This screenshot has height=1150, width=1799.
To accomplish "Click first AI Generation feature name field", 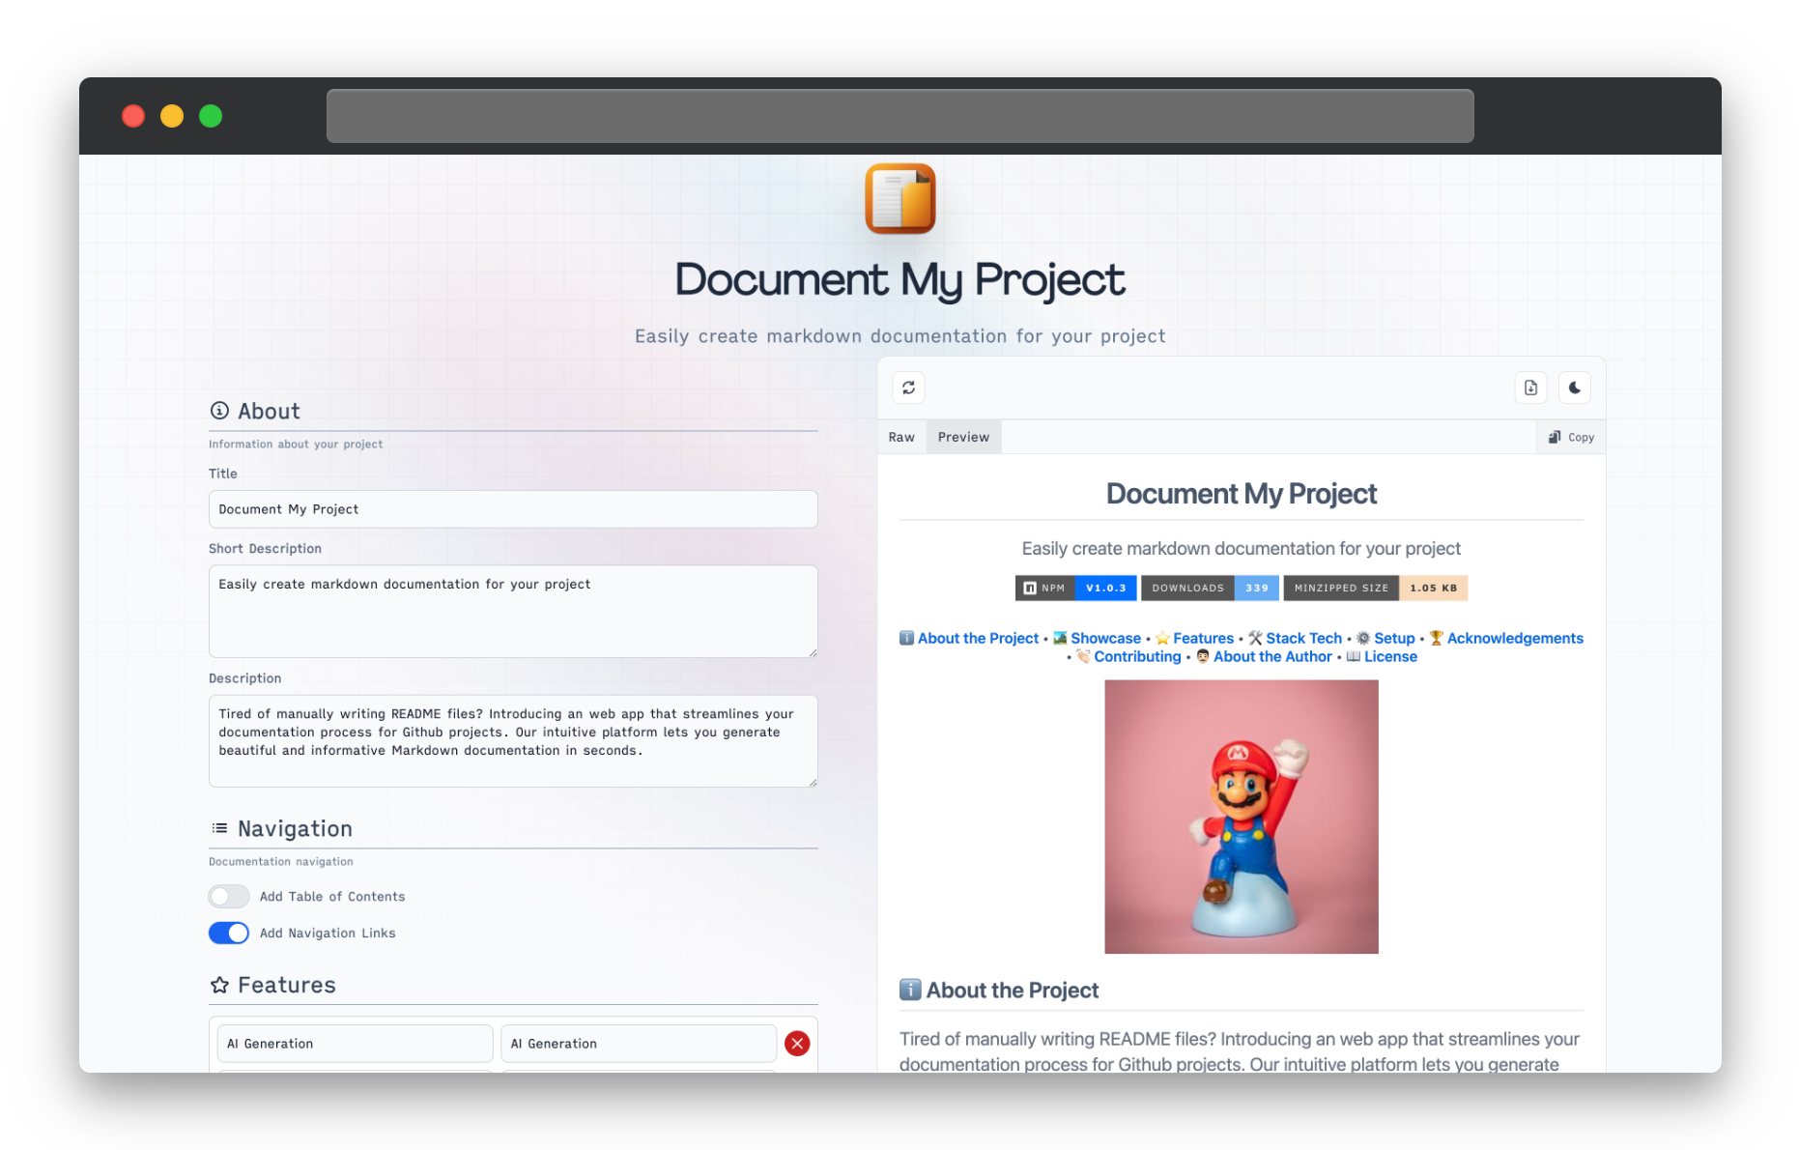I will 355,1044.
